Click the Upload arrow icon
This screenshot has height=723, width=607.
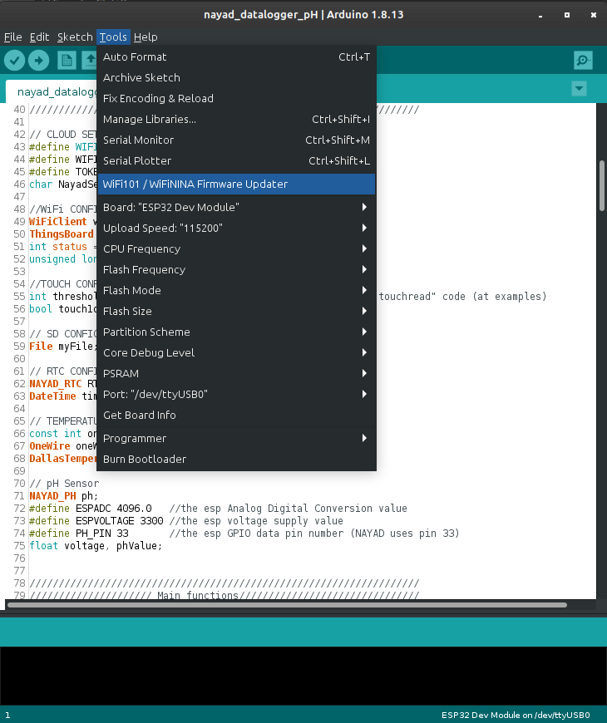[39, 61]
